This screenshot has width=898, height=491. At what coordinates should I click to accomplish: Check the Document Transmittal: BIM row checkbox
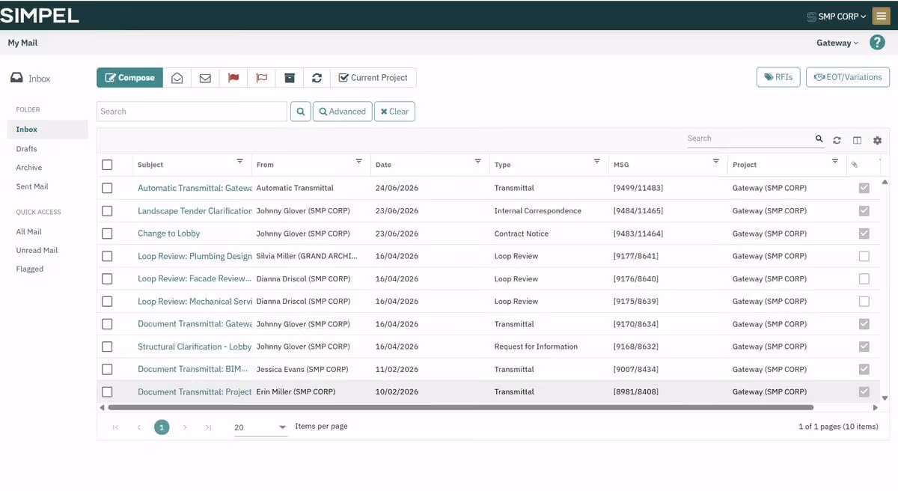(107, 369)
